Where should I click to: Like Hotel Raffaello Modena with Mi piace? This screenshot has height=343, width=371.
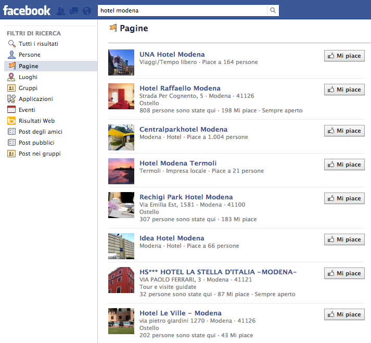click(x=344, y=90)
